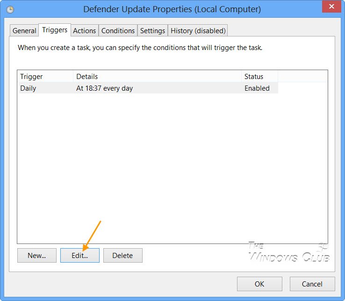Open the Settings tab
345x301 pixels.
click(152, 30)
